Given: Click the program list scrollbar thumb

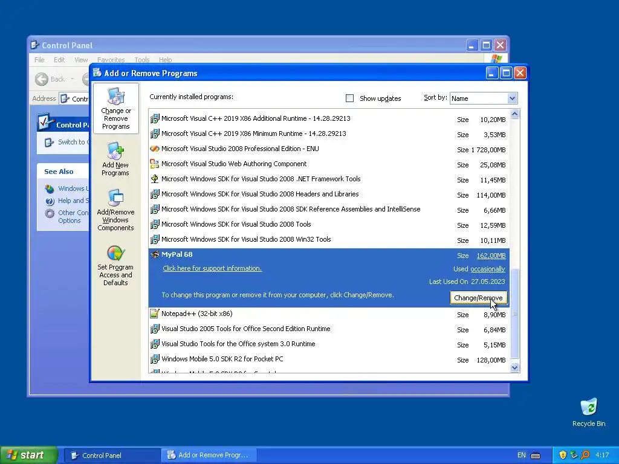Looking at the screenshot, I should [x=514, y=314].
